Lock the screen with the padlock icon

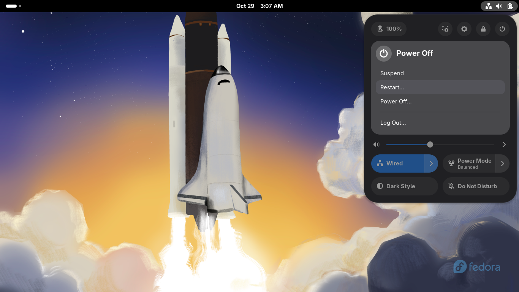click(483, 29)
